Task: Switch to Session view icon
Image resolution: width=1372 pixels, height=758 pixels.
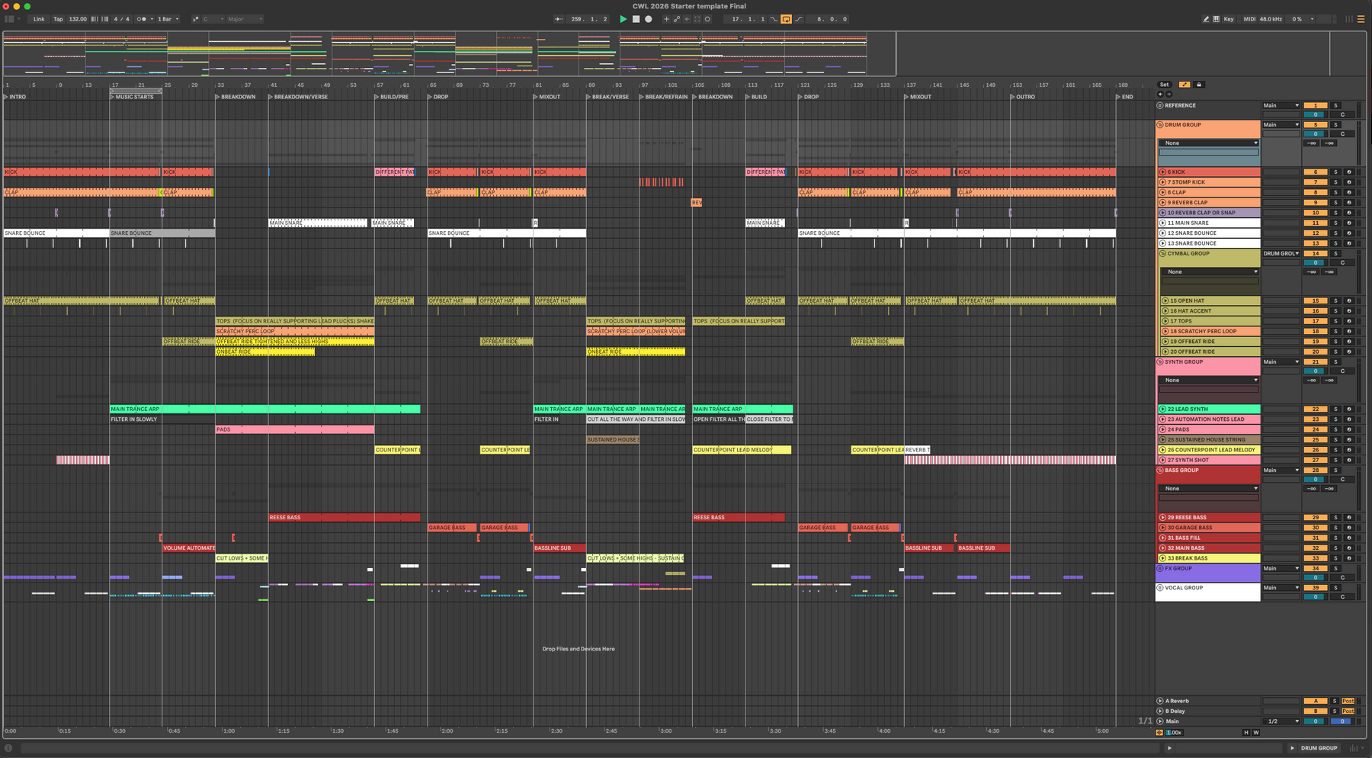Action: pos(1349,19)
